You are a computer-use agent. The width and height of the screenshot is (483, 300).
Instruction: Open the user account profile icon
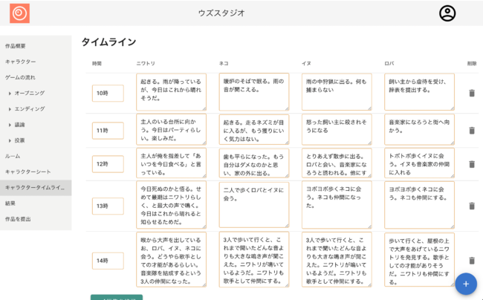tap(447, 13)
